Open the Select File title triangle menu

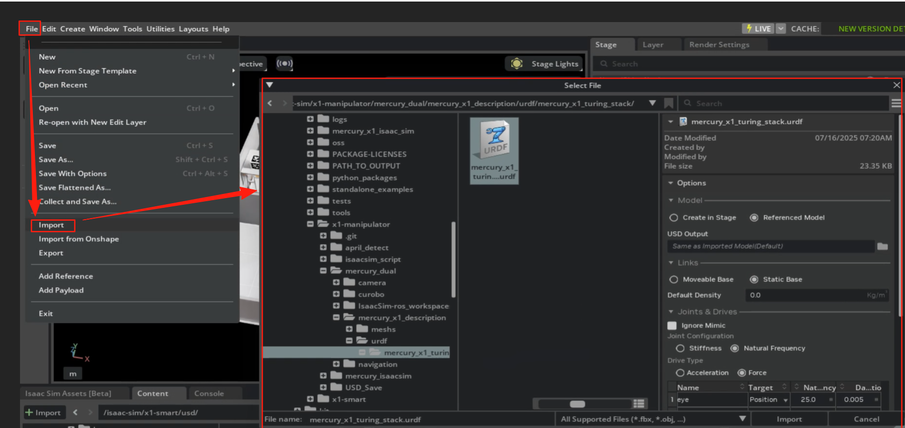click(269, 85)
